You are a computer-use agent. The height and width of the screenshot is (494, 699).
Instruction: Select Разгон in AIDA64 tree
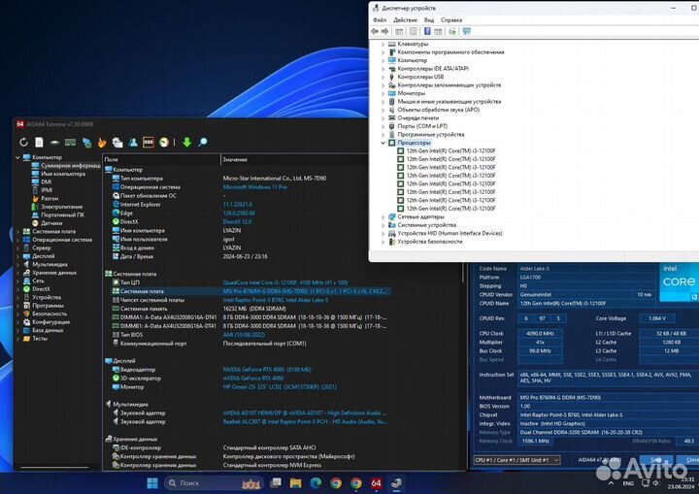pyautogui.click(x=50, y=198)
